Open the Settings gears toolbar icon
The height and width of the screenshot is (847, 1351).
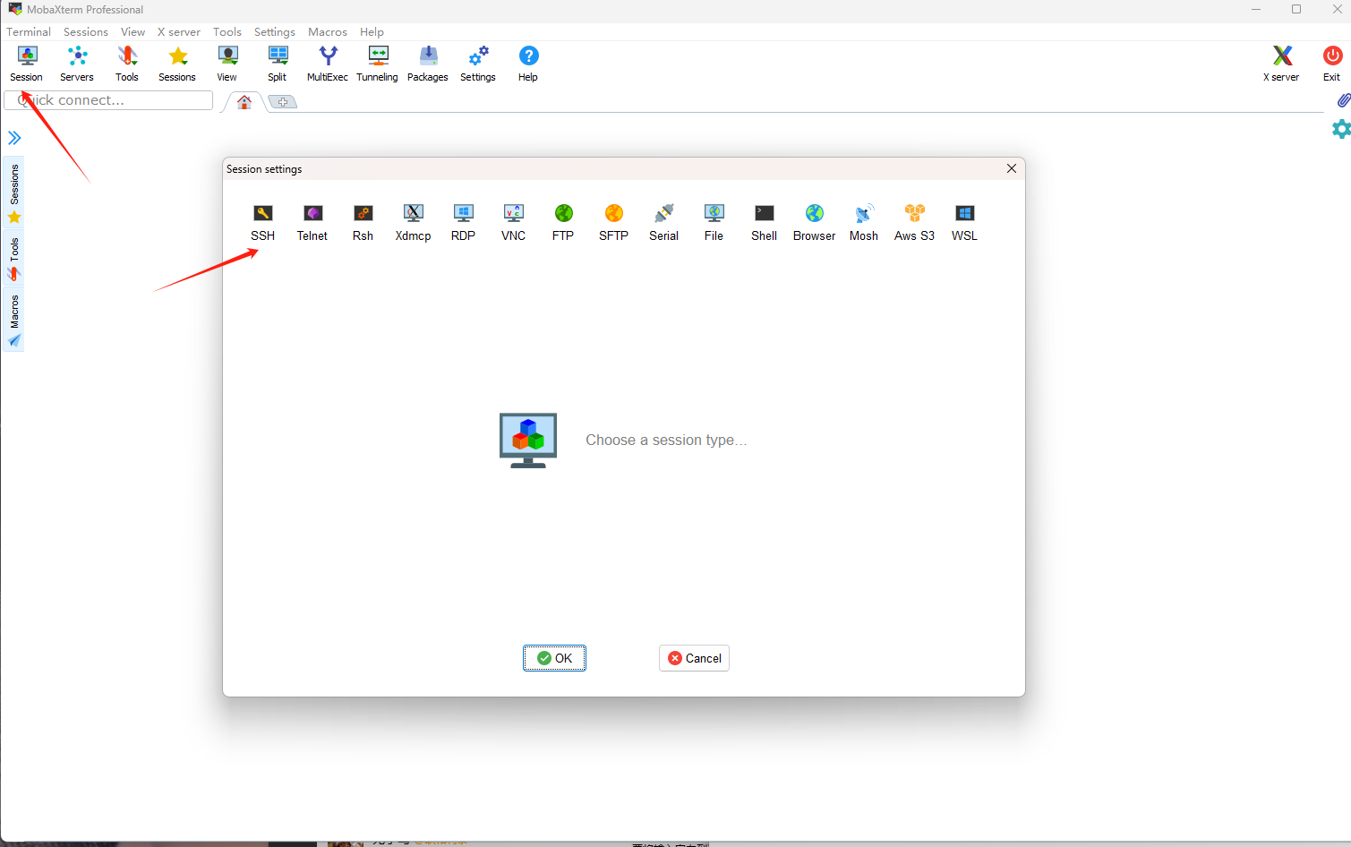pos(478,64)
